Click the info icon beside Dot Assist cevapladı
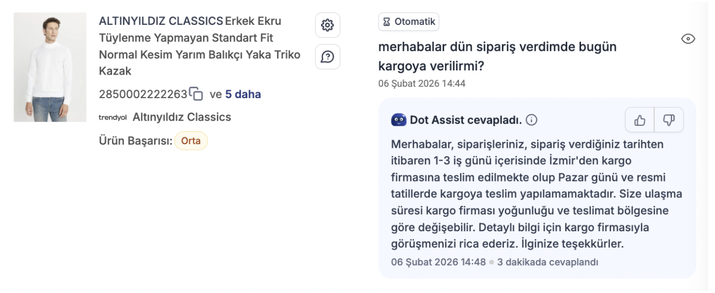Viewport: 715px width, 293px height. click(x=531, y=120)
